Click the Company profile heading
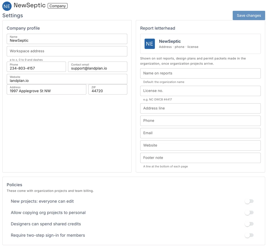The width and height of the screenshot is (268, 248). point(23,28)
